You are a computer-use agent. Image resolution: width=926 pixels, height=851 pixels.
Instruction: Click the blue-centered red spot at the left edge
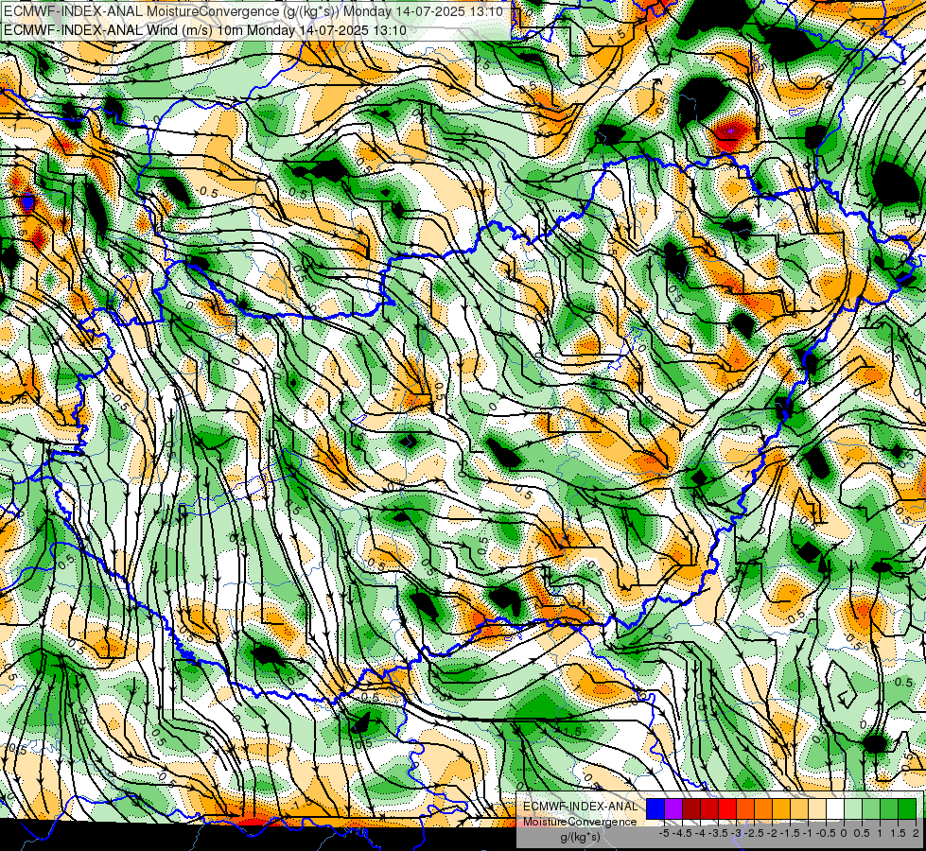tap(27, 202)
